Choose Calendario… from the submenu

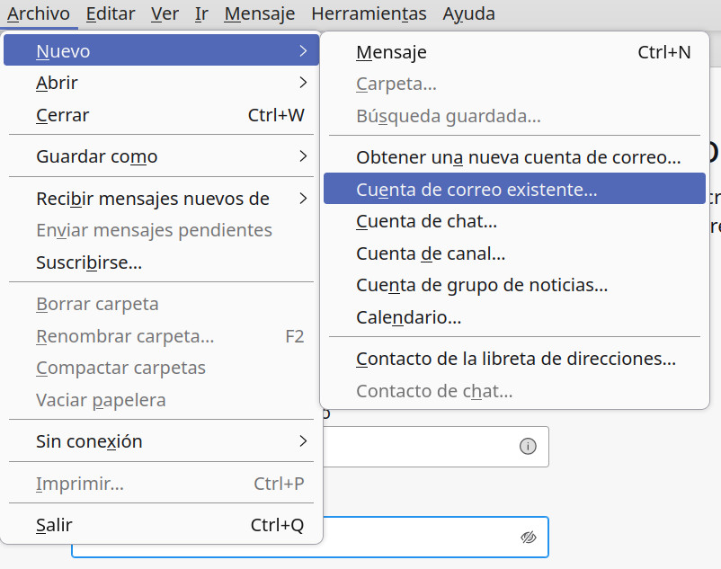tap(514, 317)
